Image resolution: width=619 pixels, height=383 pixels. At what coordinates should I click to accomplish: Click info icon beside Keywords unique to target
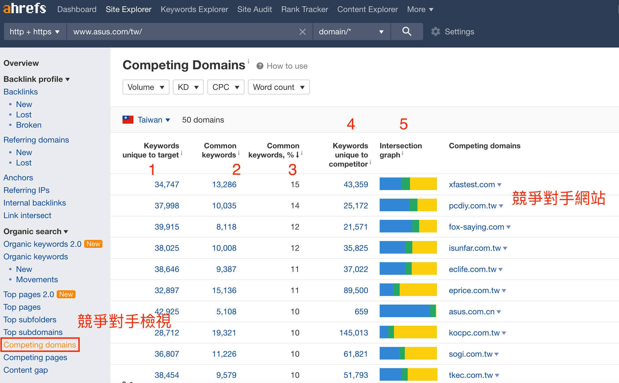point(182,154)
